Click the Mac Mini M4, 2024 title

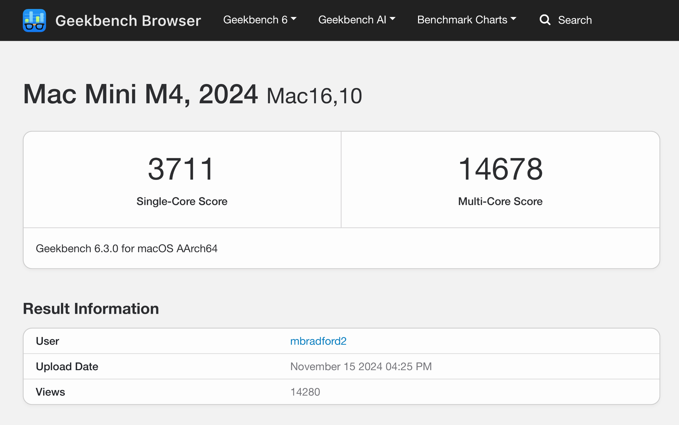(140, 94)
